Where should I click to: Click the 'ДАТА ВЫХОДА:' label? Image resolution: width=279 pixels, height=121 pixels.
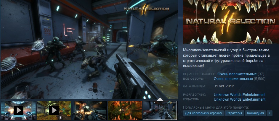click(195, 86)
